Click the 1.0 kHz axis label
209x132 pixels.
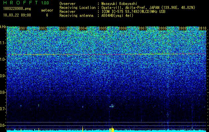(3, 59)
